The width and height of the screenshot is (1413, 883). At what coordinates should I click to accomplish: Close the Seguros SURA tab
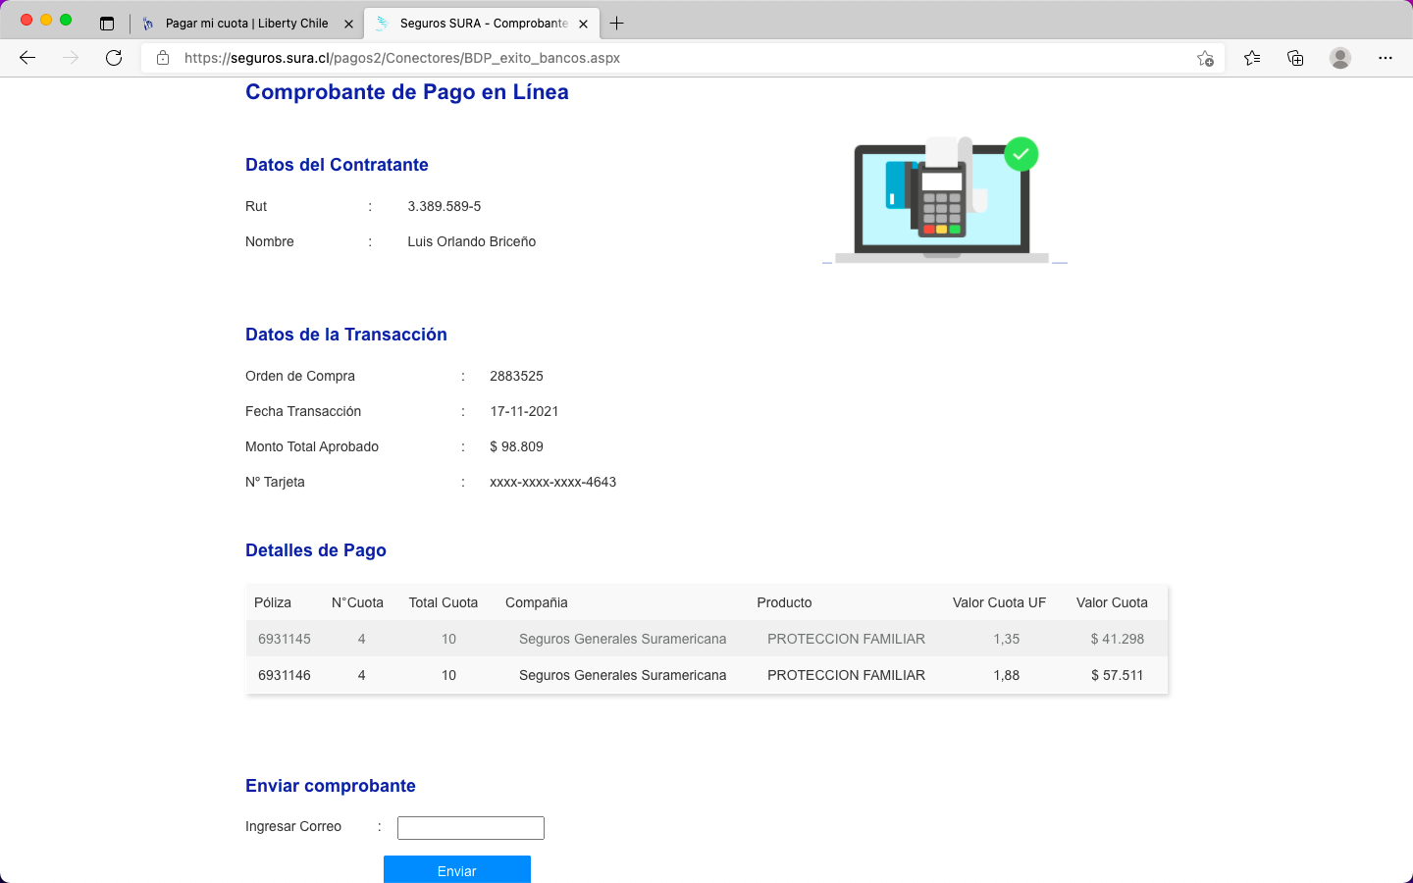click(583, 24)
